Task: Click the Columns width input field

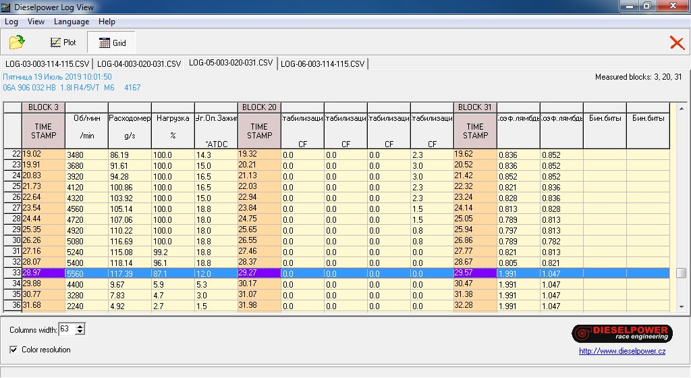Action: tap(66, 329)
